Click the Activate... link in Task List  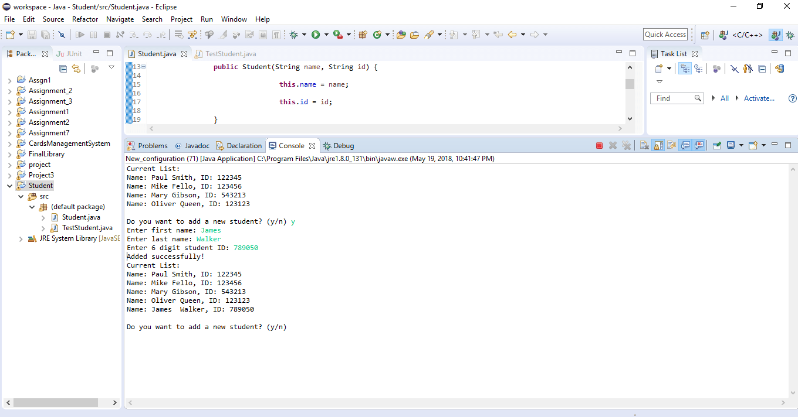pos(759,98)
